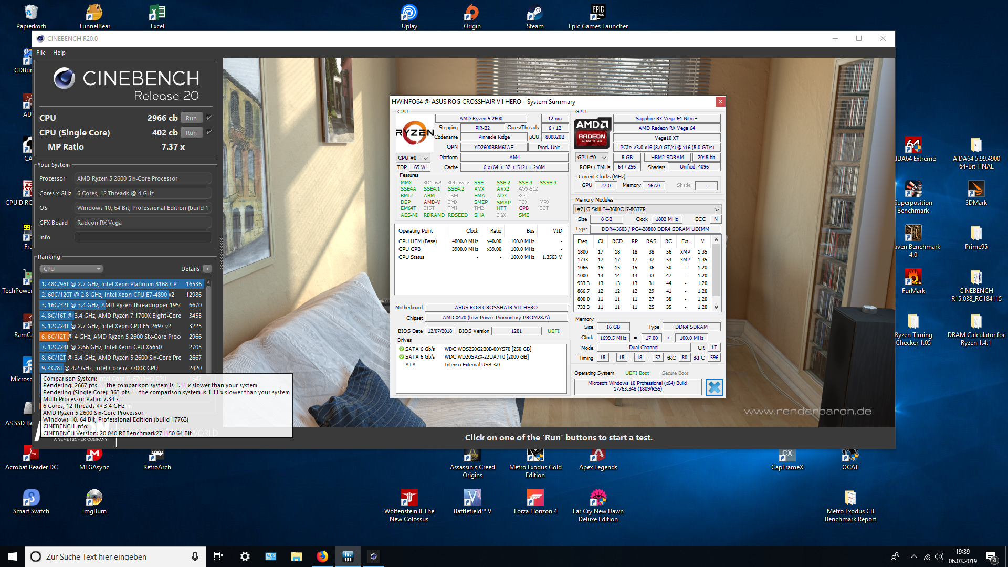The height and width of the screenshot is (567, 1008).
Task: Run the CPU Single Core test
Action: (x=191, y=133)
